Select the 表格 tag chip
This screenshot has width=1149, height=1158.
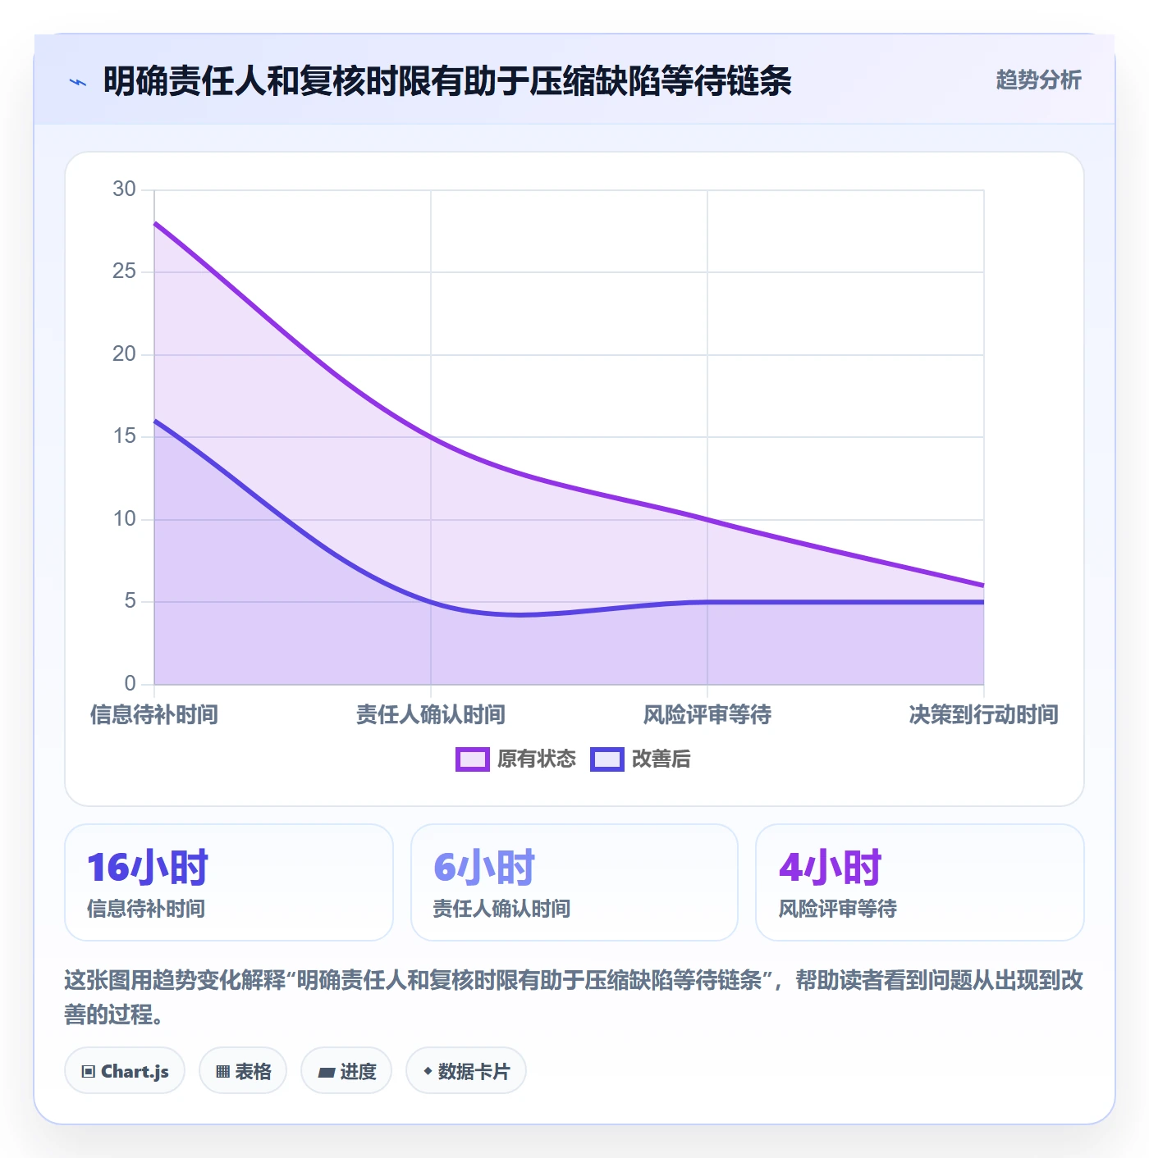coord(243,1071)
